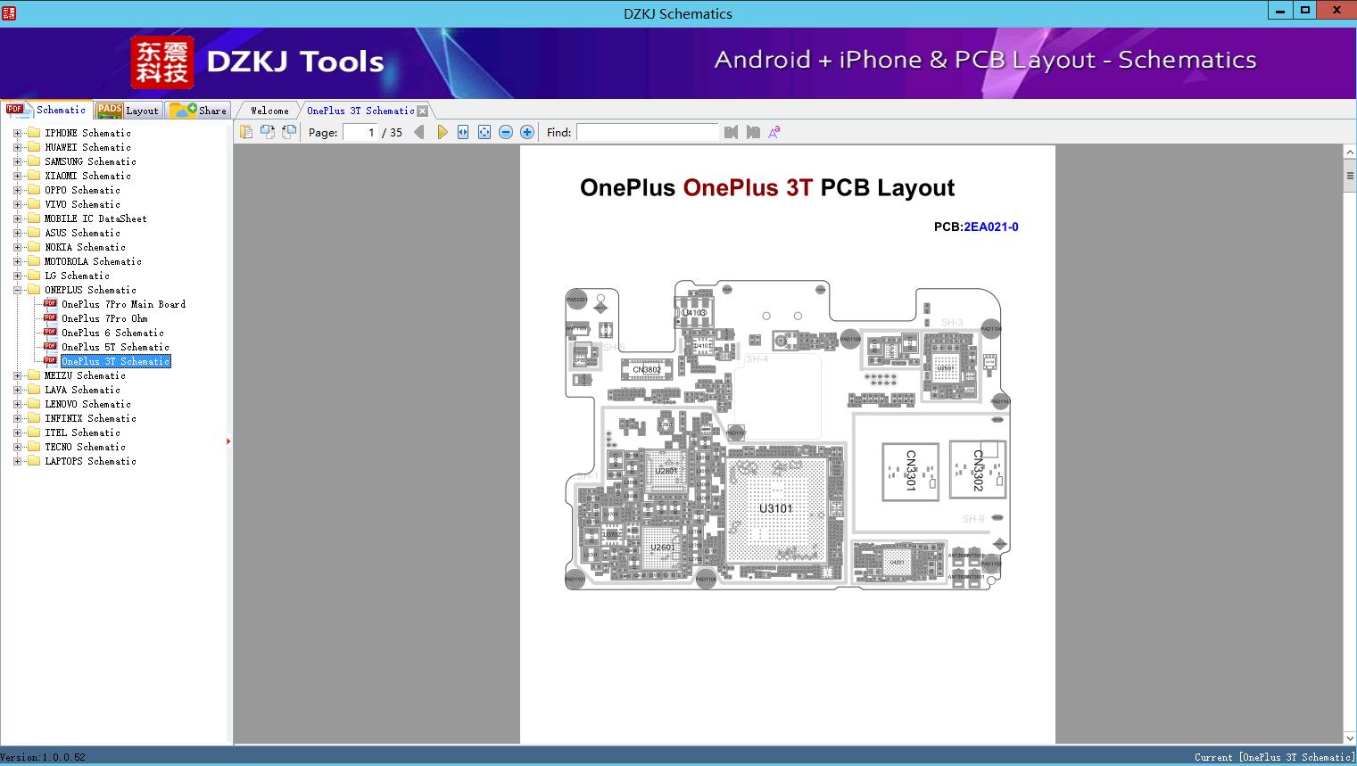Click the page number input field
Screen dimensions: 1357x766
360,132
